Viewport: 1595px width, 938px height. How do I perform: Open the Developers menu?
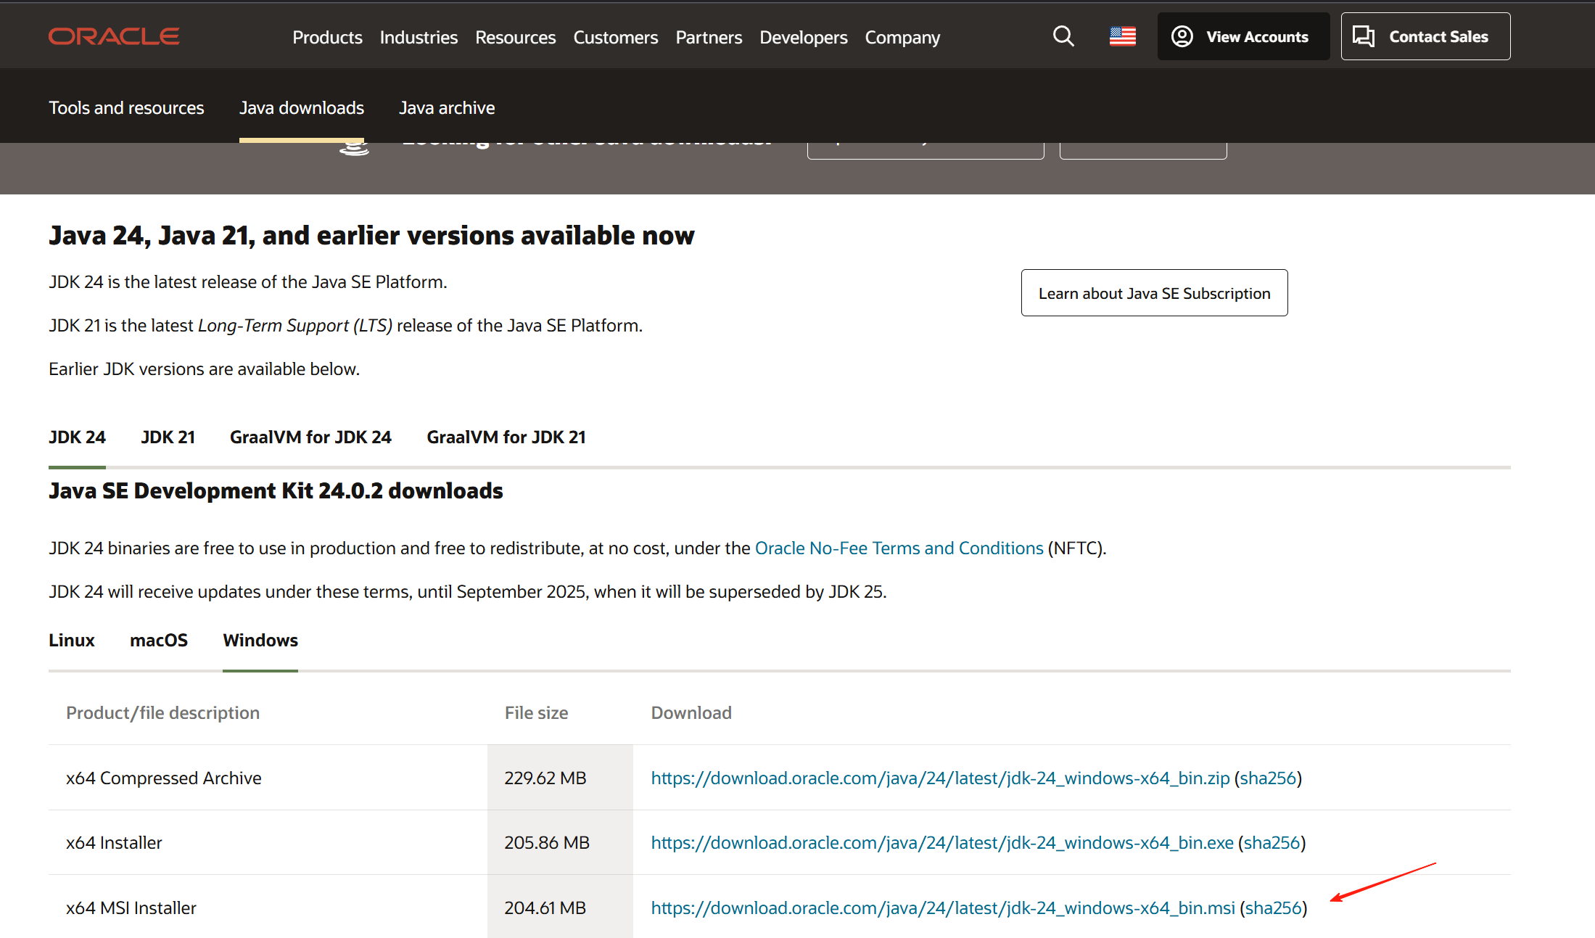point(803,37)
